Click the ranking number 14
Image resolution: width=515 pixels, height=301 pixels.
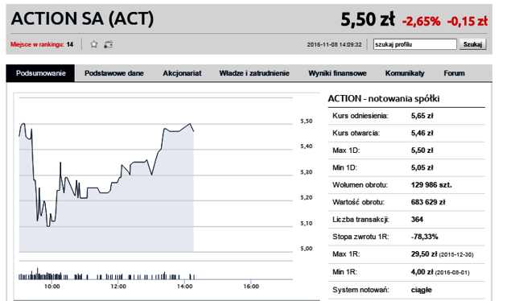pos(70,44)
